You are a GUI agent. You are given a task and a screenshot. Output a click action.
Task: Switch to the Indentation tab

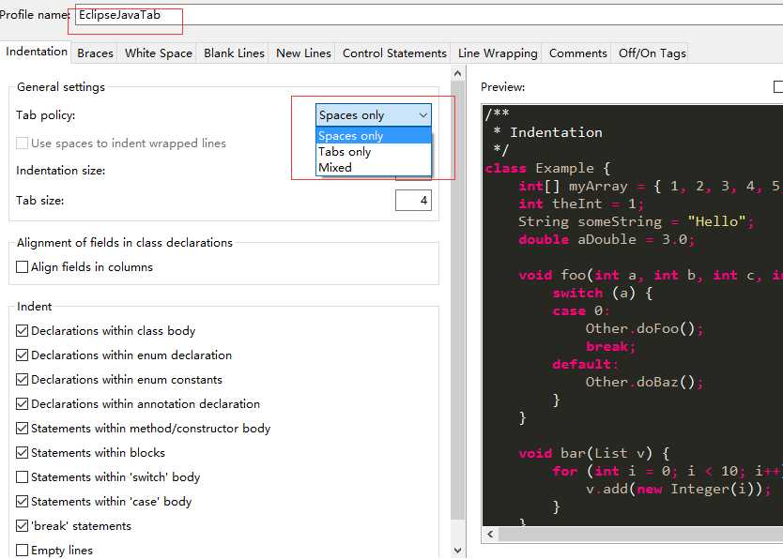[x=37, y=52]
